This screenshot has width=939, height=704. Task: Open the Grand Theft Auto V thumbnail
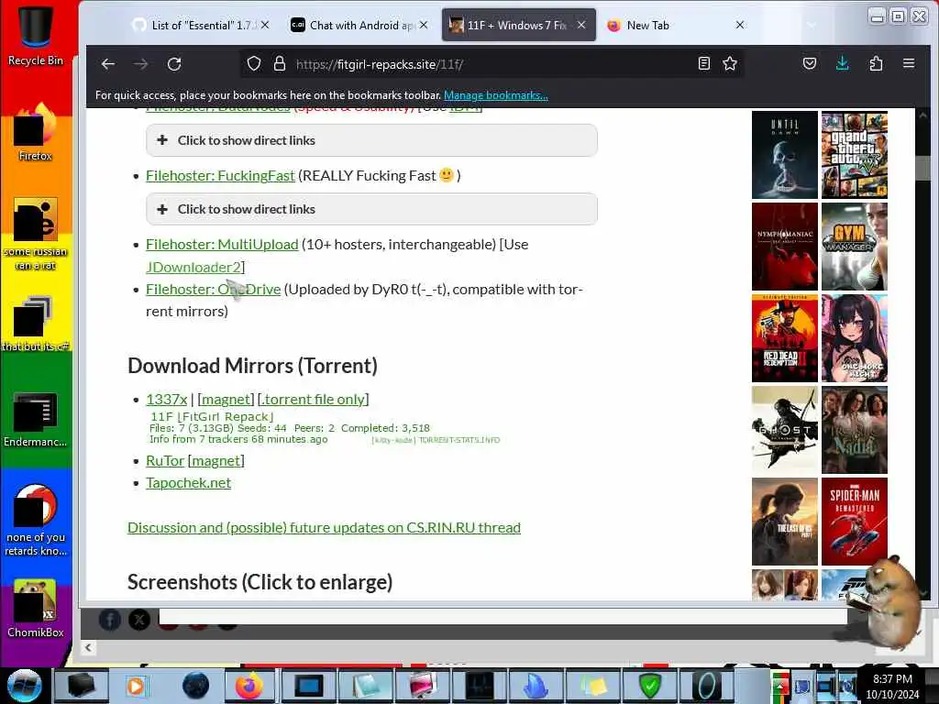[x=854, y=154]
